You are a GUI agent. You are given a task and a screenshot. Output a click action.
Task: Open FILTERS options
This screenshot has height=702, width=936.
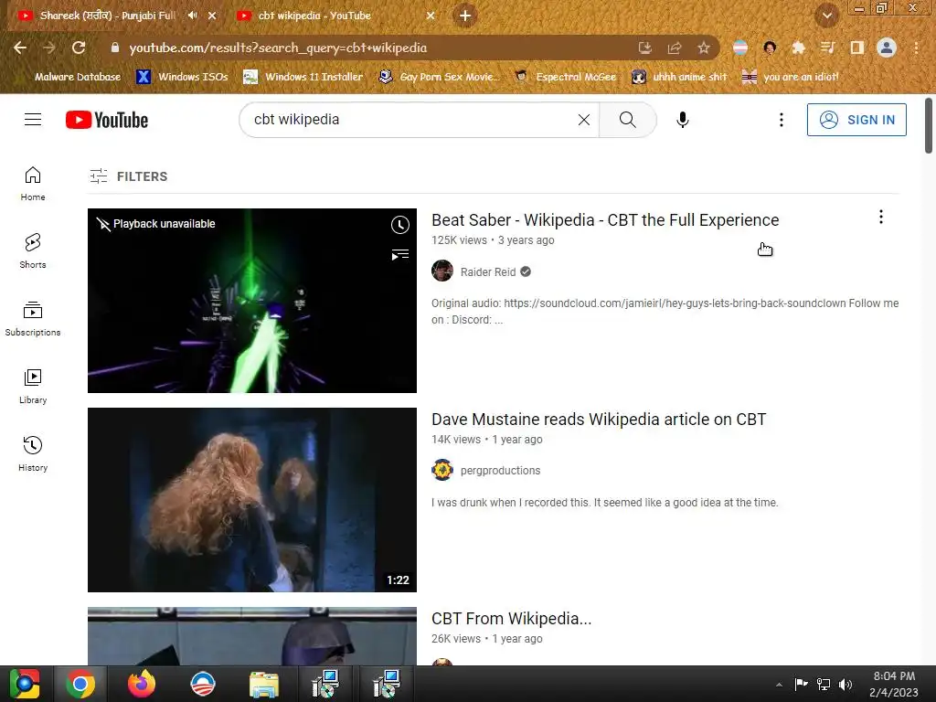[128, 176]
